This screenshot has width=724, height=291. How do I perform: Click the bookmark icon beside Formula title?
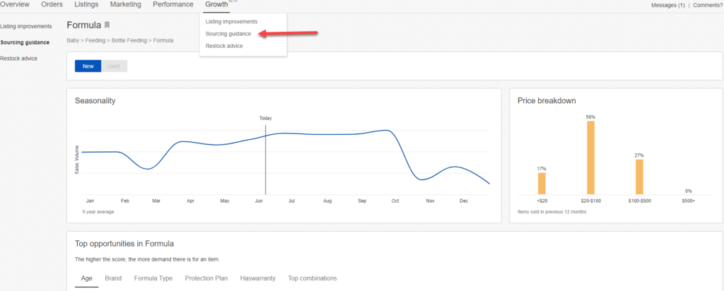click(x=107, y=25)
